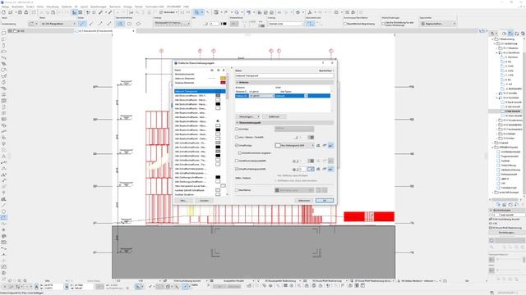Choose the single straight line geometry method icon

click(82, 24)
